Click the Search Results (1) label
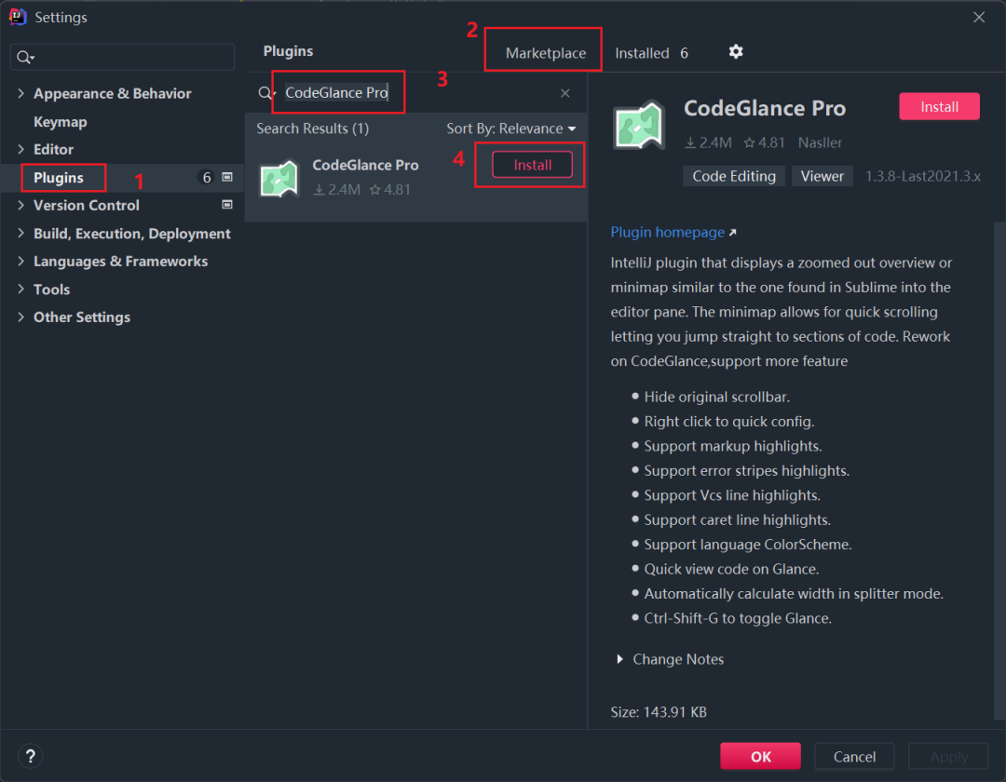Screen dimensions: 1006x782 tap(312, 128)
